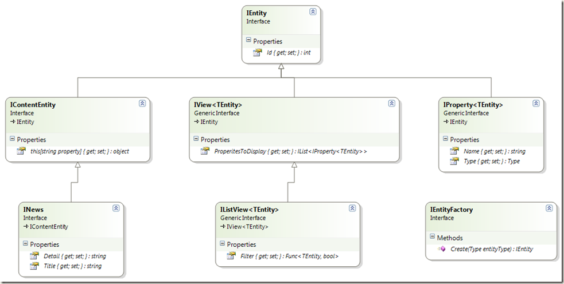
Task: Collapse the IView<TEntity> box chevron
Action: click(x=392, y=104)
